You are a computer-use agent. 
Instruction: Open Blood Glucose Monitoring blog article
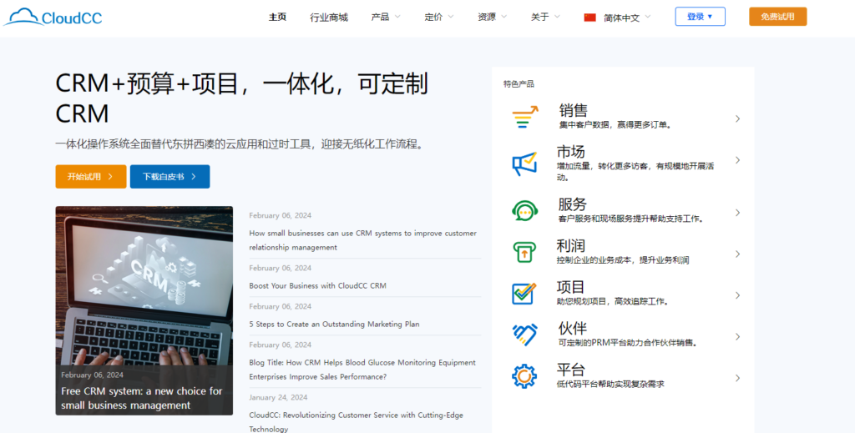362,370
